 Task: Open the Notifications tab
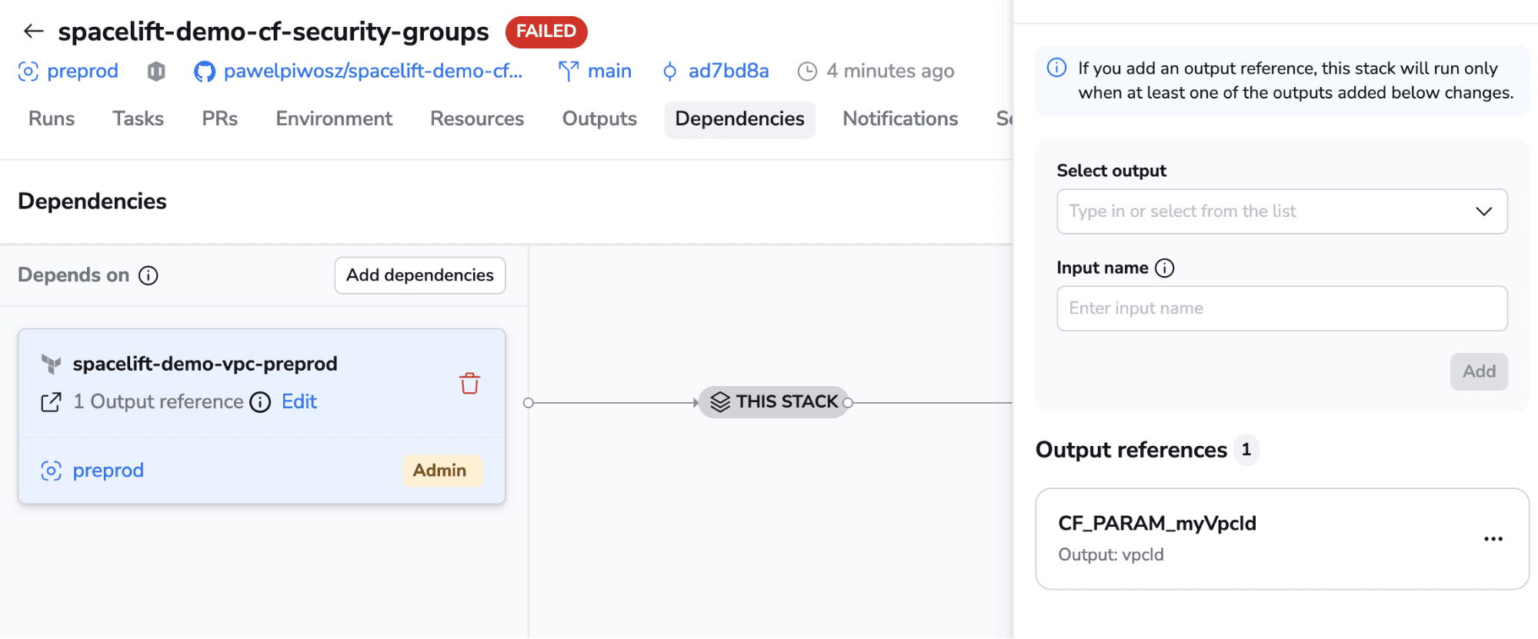coord(900,118)
